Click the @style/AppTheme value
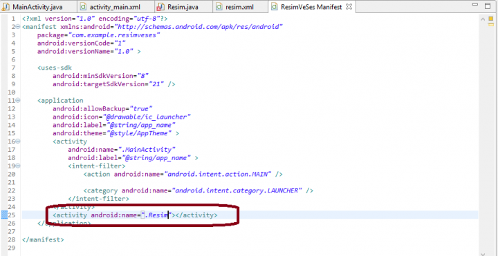498x256 pixels. [x=139, y=133]
